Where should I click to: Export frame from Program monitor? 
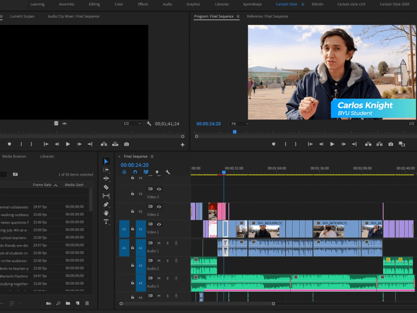click(x=391, y=144)
